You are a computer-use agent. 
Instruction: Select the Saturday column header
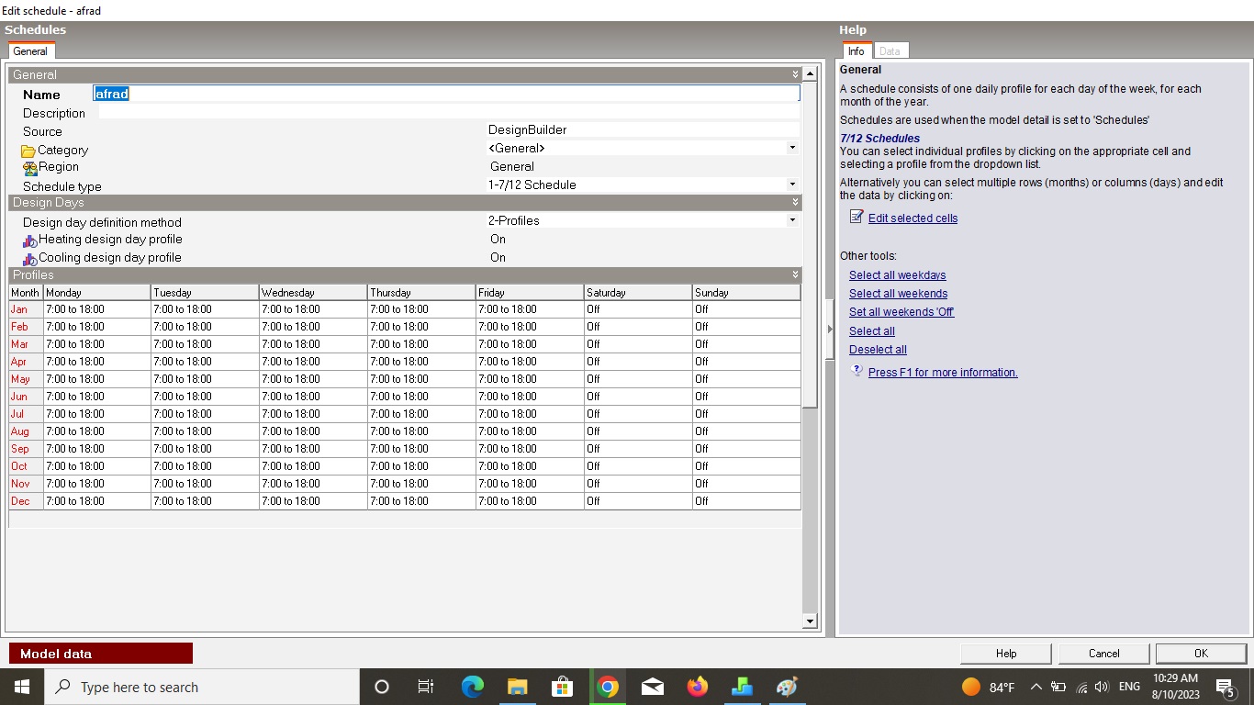[638, 292]
